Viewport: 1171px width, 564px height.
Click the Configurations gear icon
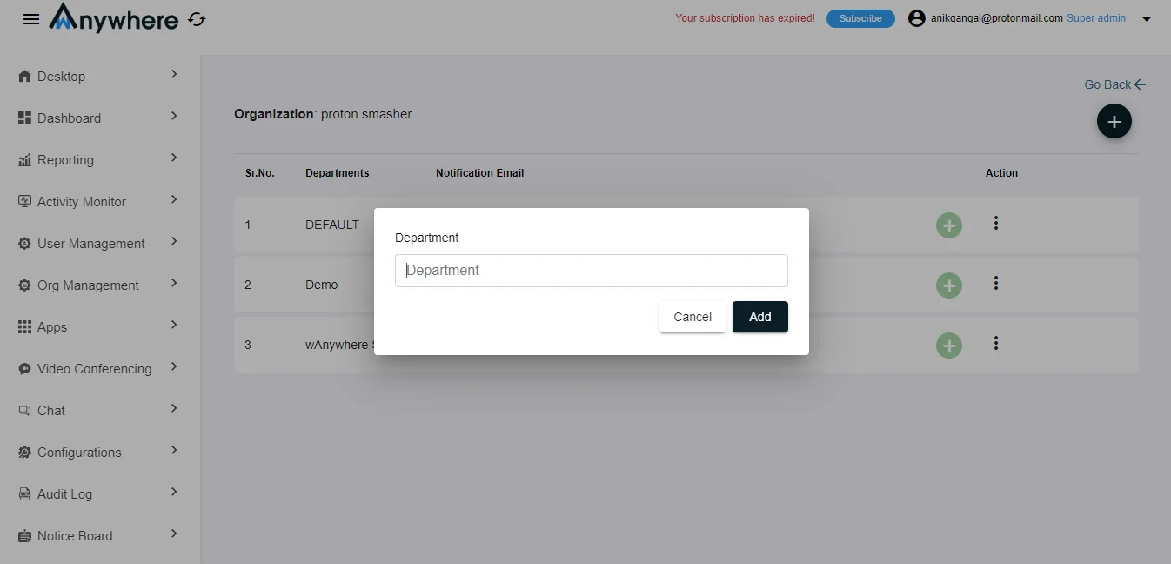24,453
